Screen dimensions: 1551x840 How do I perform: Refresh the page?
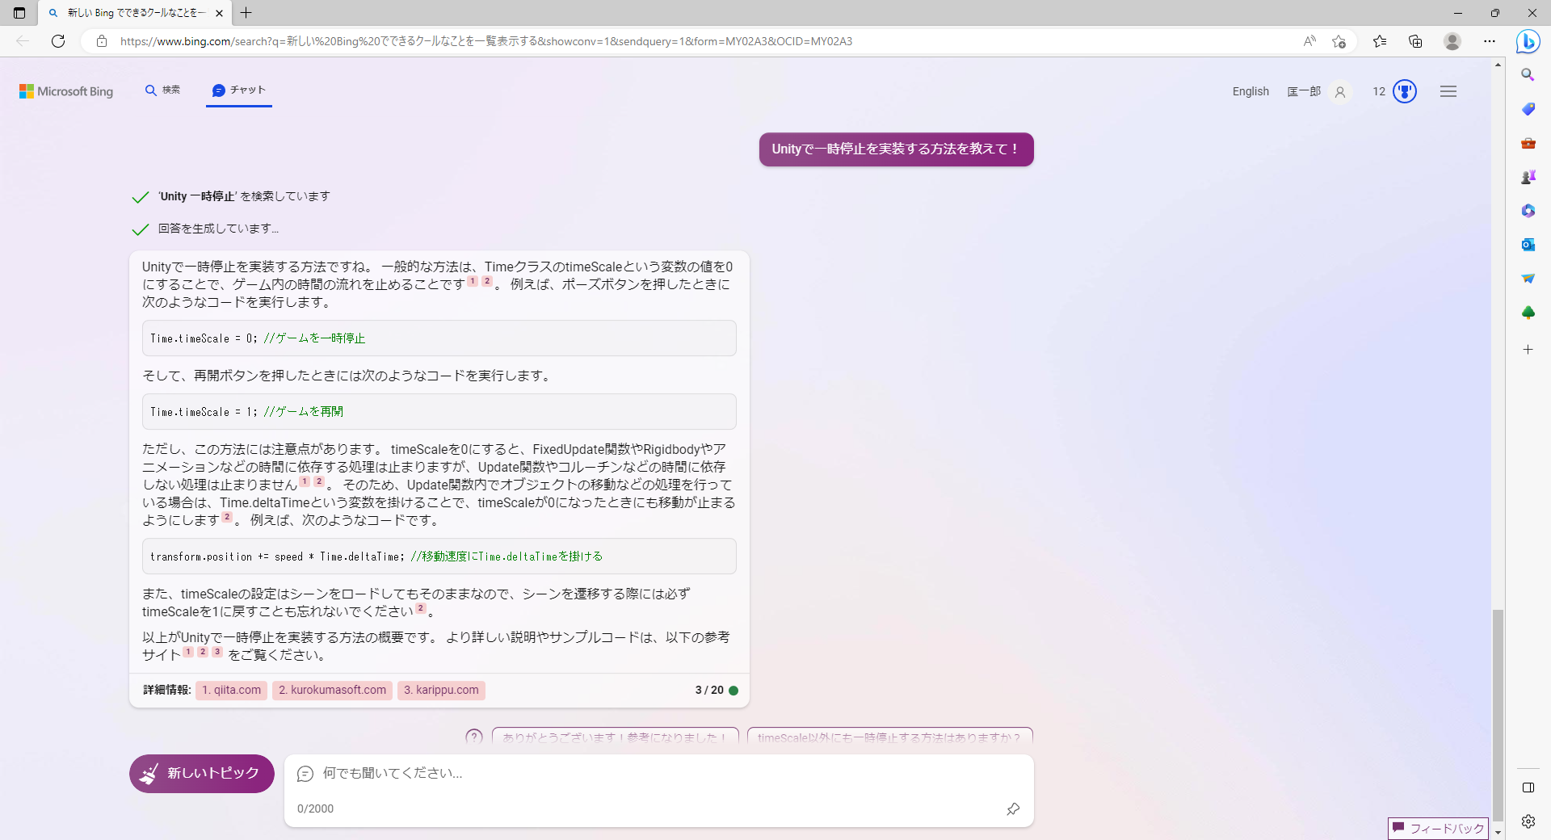58,41
